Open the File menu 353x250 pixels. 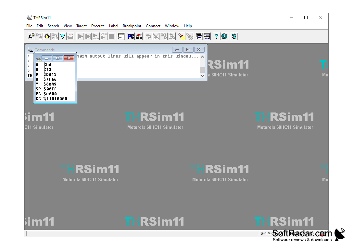29,26
